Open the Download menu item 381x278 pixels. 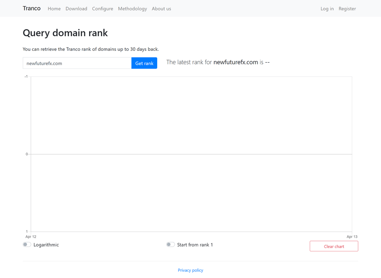click(76, 9)
